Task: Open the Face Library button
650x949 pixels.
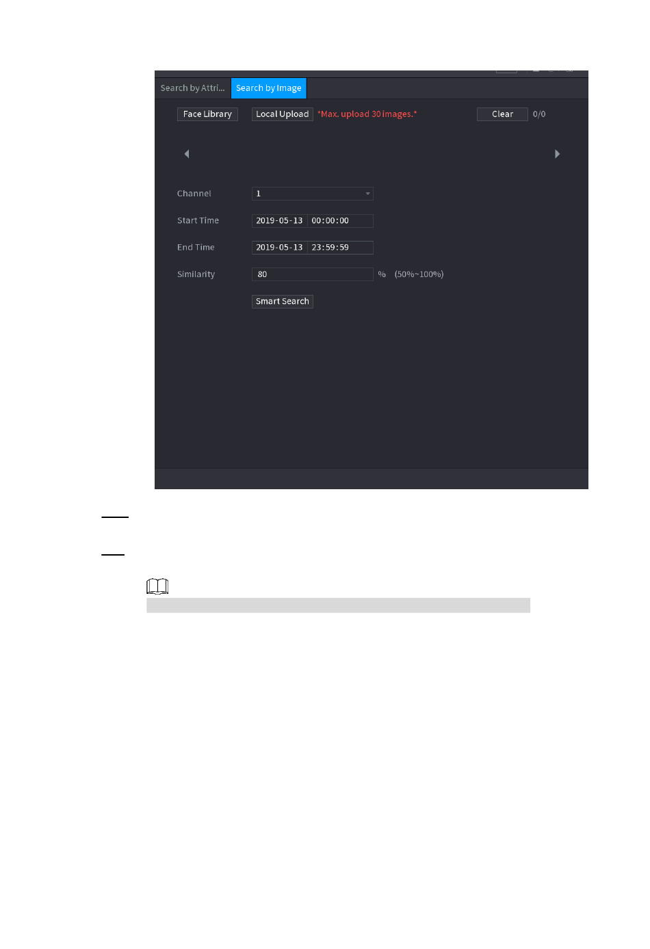Action: [207, 114]
